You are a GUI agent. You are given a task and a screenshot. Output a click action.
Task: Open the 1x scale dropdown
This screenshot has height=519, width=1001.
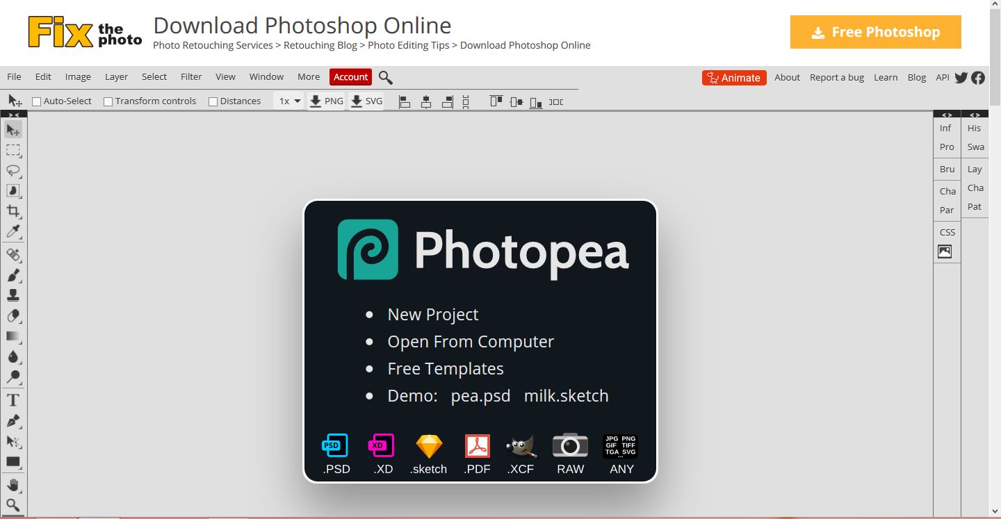pyautogui.click(x=288, y=101)
